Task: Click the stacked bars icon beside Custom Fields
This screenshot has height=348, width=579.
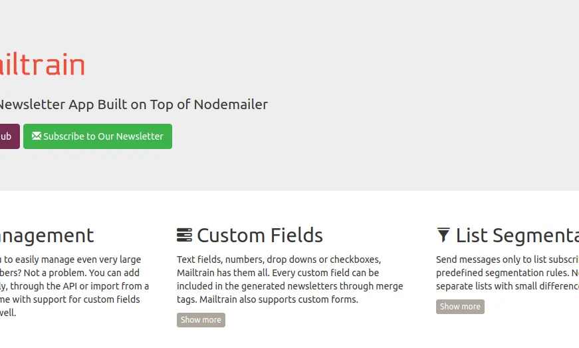Action: tap(184, 235)
